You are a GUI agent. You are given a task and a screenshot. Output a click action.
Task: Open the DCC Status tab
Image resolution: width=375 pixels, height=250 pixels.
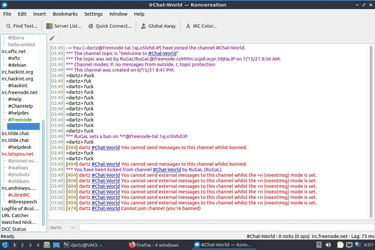(x=14, y=229)
